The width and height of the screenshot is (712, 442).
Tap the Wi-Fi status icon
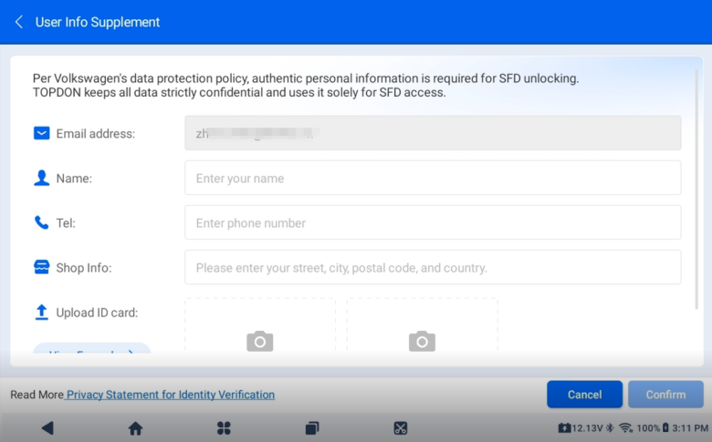[x=625, y=427]
